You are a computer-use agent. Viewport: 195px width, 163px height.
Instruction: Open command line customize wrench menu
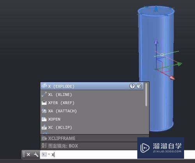point(36,154)
